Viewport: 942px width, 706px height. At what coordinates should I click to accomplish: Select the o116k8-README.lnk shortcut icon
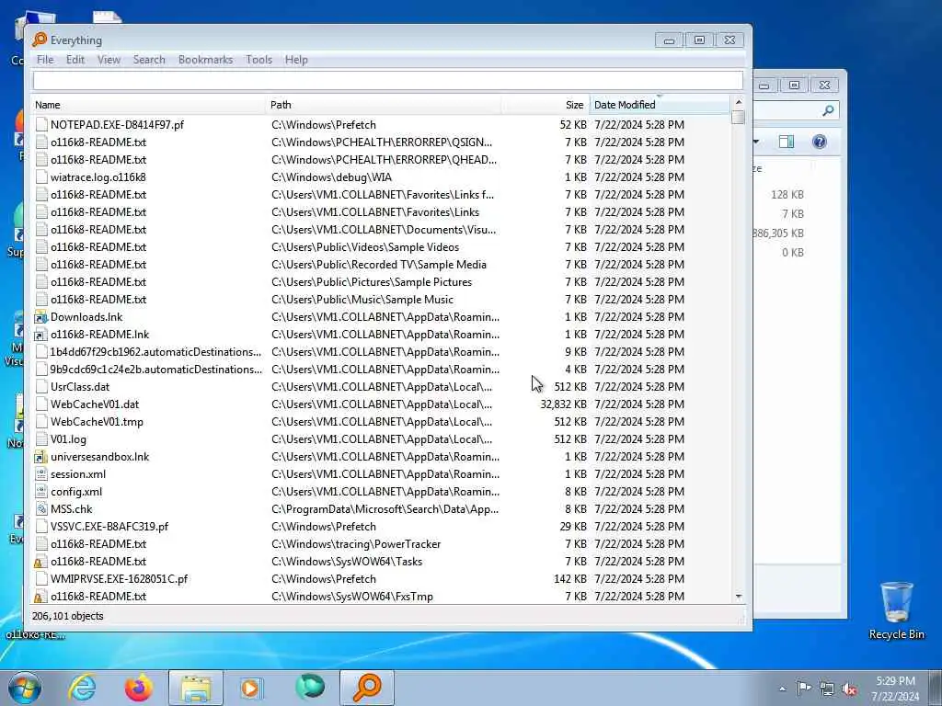(x=40, y=334)
